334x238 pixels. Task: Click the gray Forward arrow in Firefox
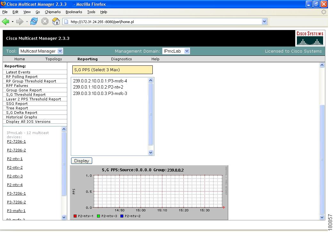pos(20,21)
